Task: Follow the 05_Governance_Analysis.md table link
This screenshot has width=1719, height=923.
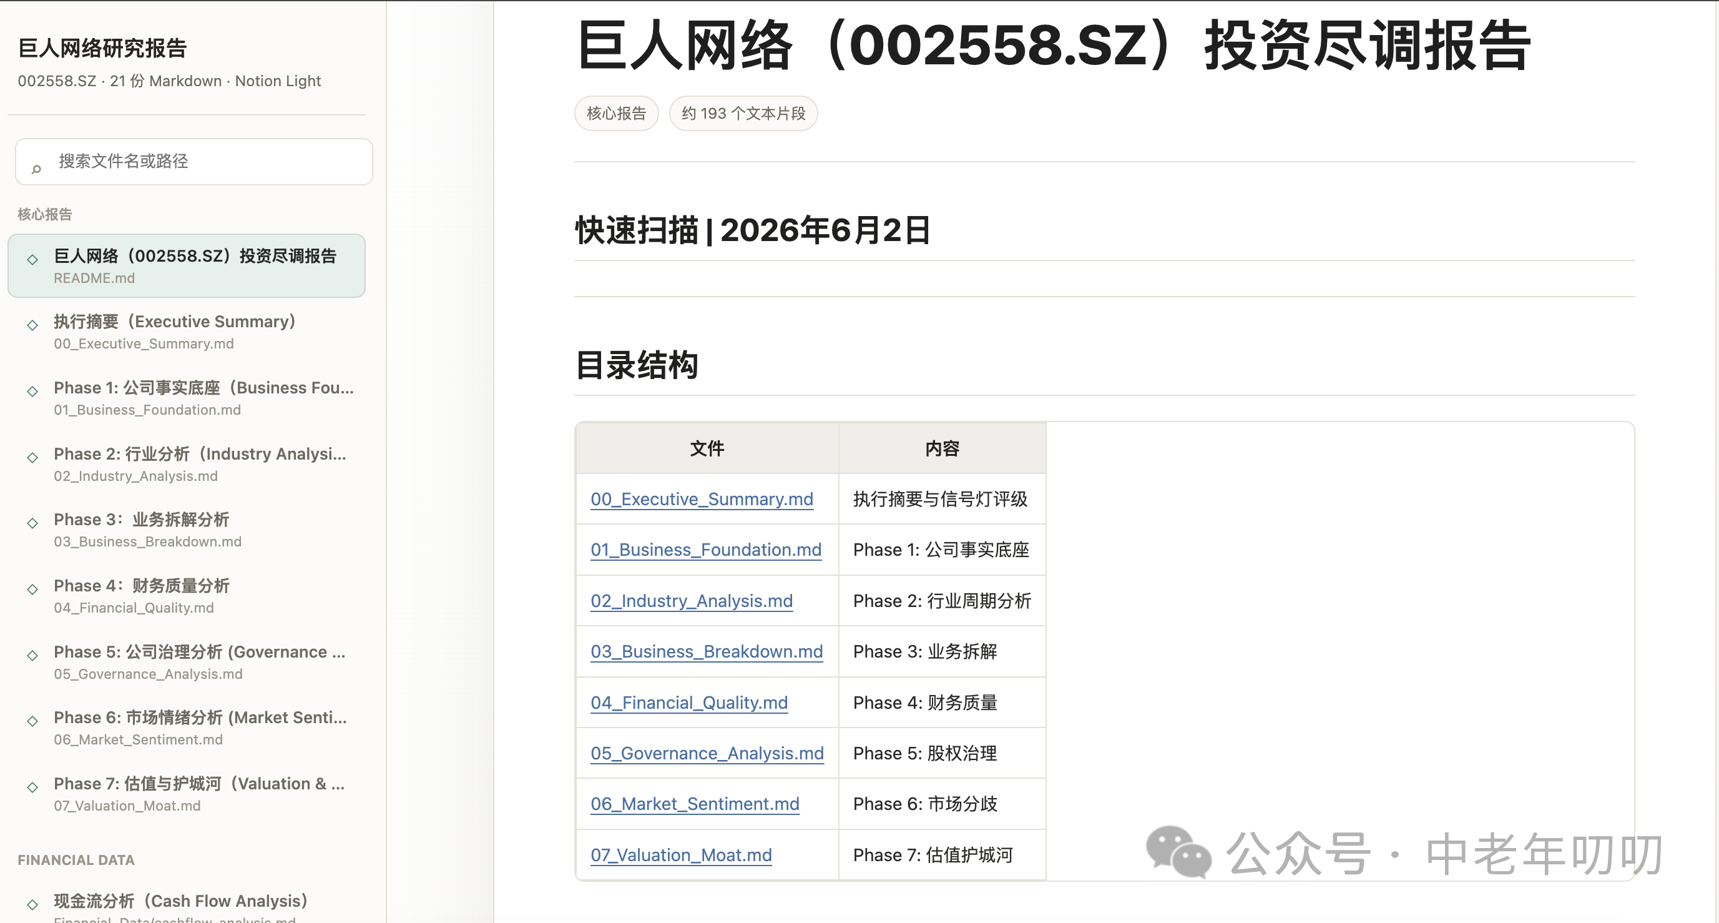Action: [x=707, y=753]
